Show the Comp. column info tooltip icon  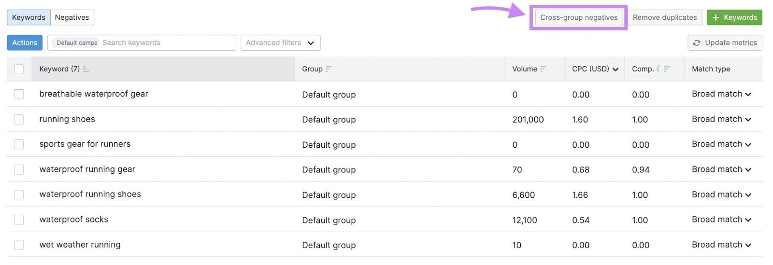(x=658, y=69)
